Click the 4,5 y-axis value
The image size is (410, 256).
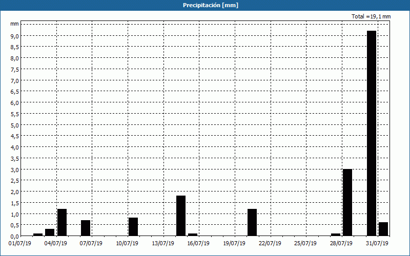15,136
